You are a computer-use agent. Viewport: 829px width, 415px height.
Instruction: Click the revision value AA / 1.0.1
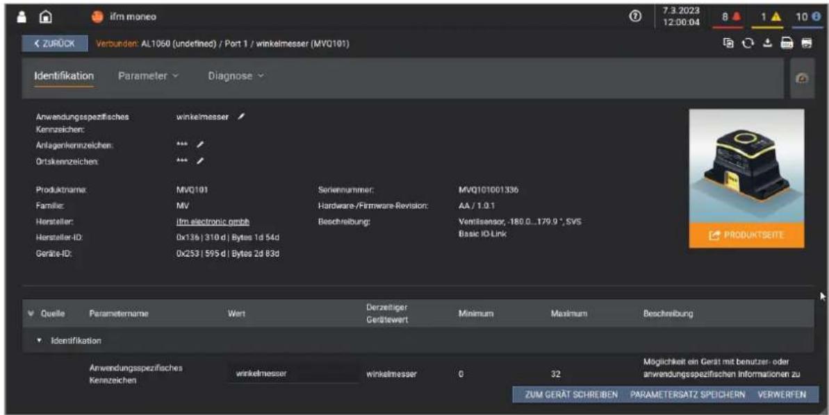[477, 205]
